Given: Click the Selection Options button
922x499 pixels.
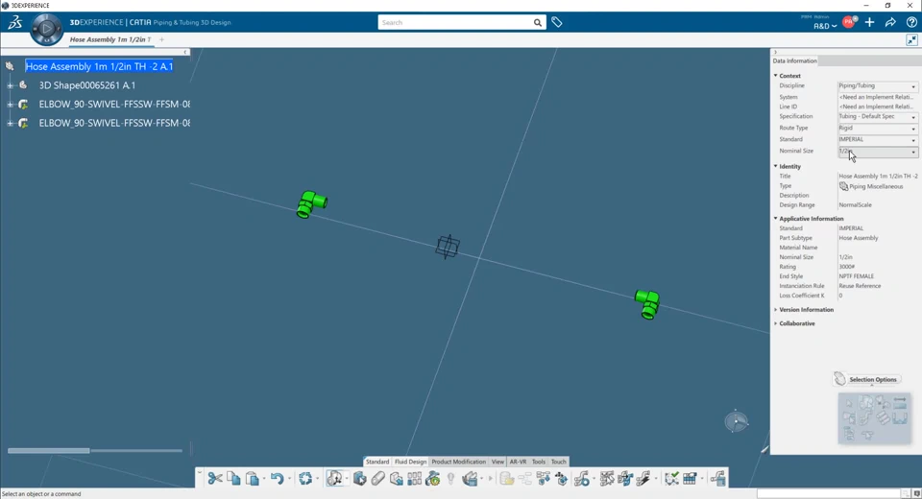Looking at the screenshot, I should [866, 379].
